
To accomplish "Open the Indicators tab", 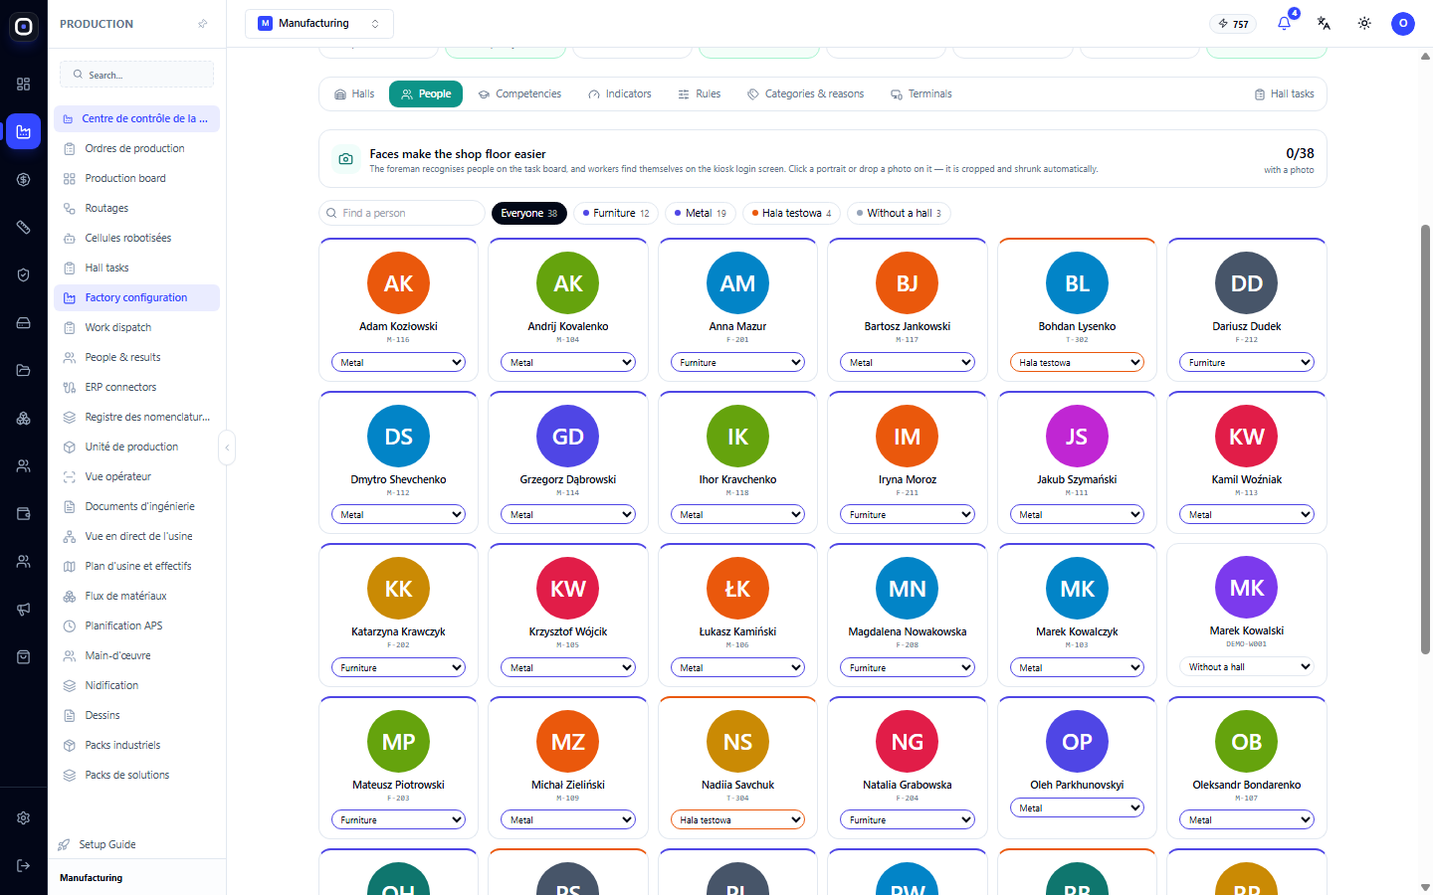I will 620,93.
